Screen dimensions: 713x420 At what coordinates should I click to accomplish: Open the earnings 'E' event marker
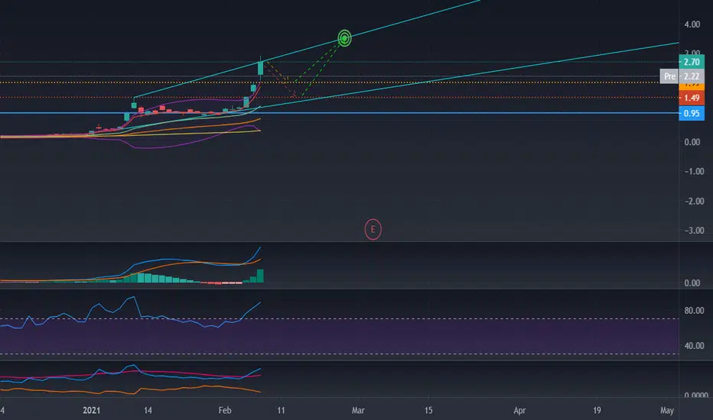373,229
